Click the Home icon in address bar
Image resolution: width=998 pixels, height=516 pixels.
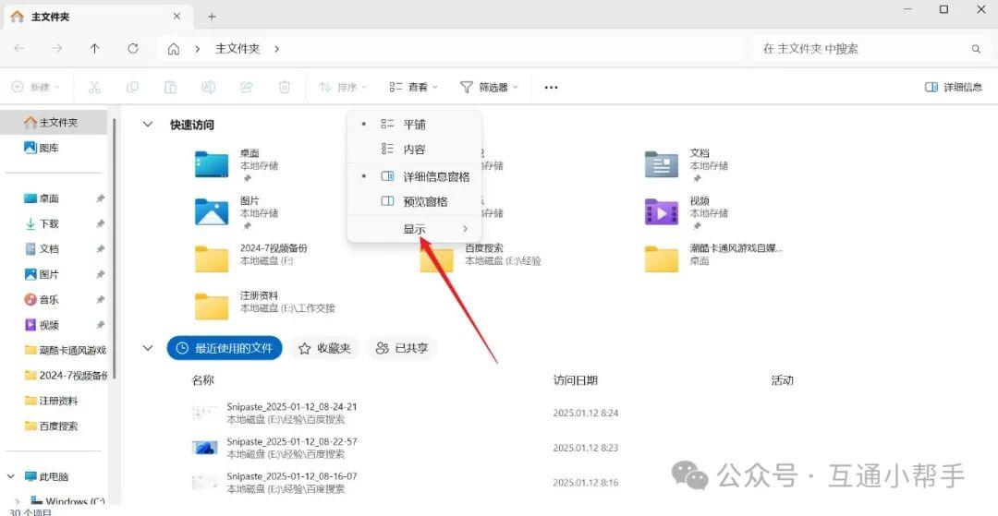point(173,49)
